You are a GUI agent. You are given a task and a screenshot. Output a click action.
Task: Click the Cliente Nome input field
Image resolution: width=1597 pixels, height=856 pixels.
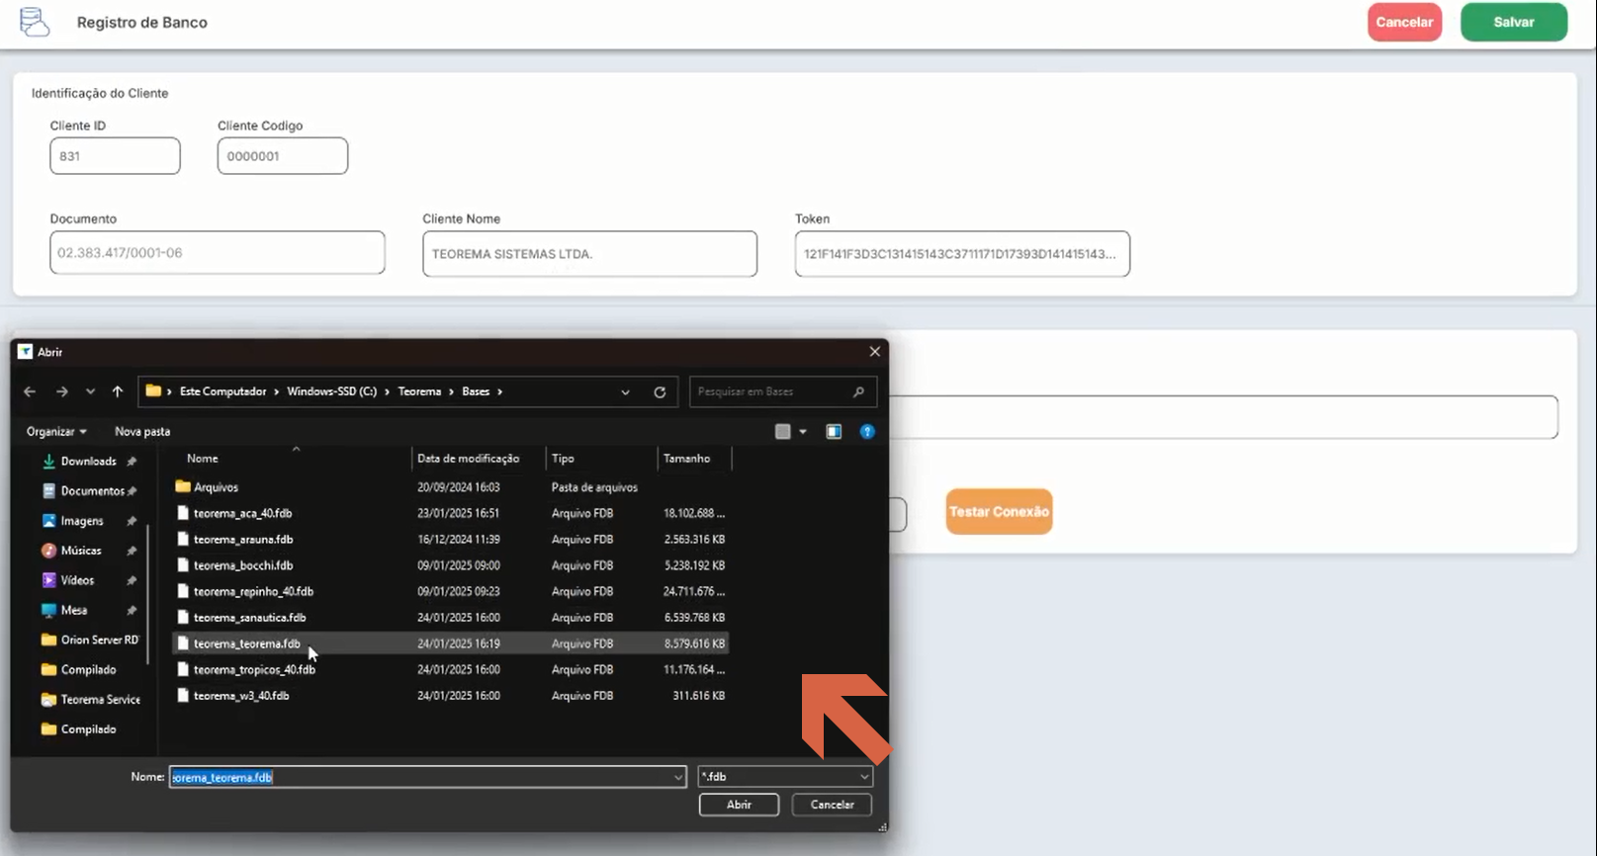589,254
